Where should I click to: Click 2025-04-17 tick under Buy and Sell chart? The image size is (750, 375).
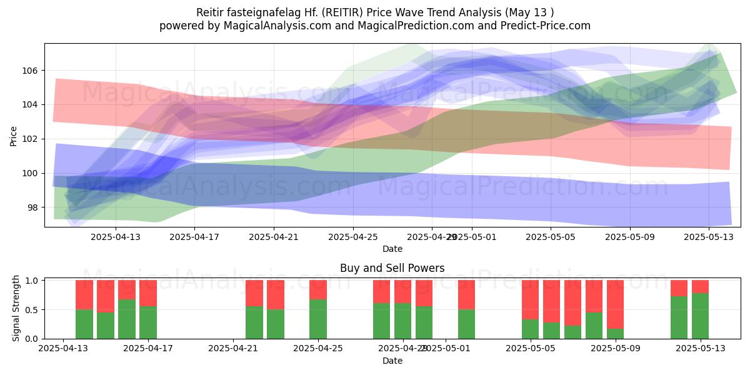coord(148,349)
